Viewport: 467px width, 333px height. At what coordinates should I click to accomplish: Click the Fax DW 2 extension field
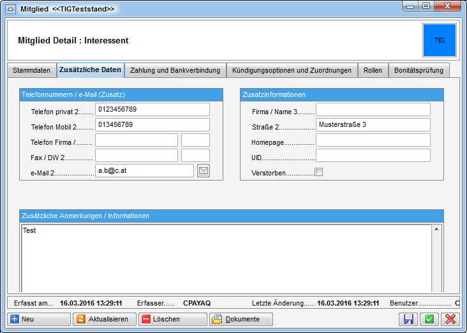(195, 156)
